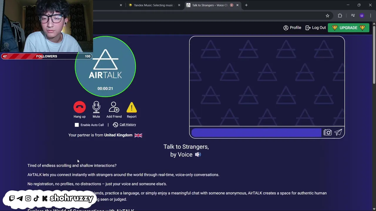
Task: Click the webcam video overlay
Action: click(x=46, y=26)
